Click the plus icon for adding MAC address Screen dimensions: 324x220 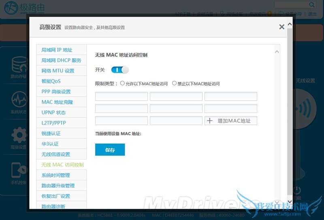pos(210,121)
